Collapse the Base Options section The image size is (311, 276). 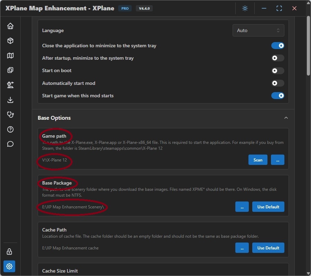point(286,118)
